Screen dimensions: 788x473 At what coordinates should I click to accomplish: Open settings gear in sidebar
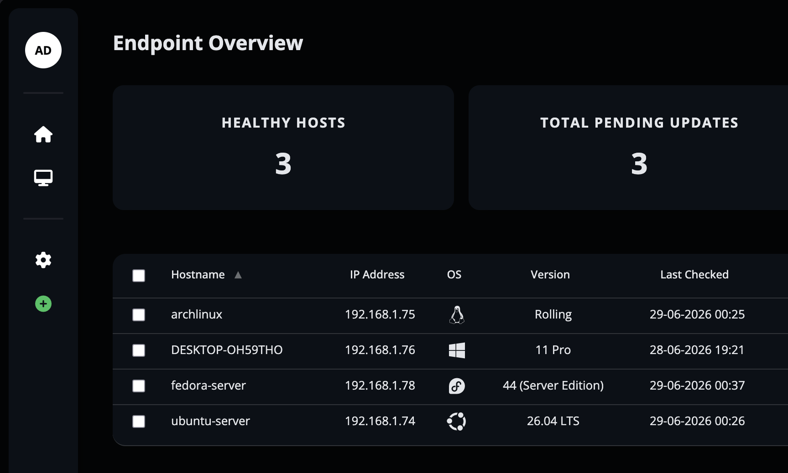pyautogui.click(x=43, y=260)
